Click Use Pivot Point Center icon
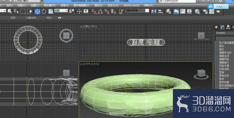 (x=72, y=11)
